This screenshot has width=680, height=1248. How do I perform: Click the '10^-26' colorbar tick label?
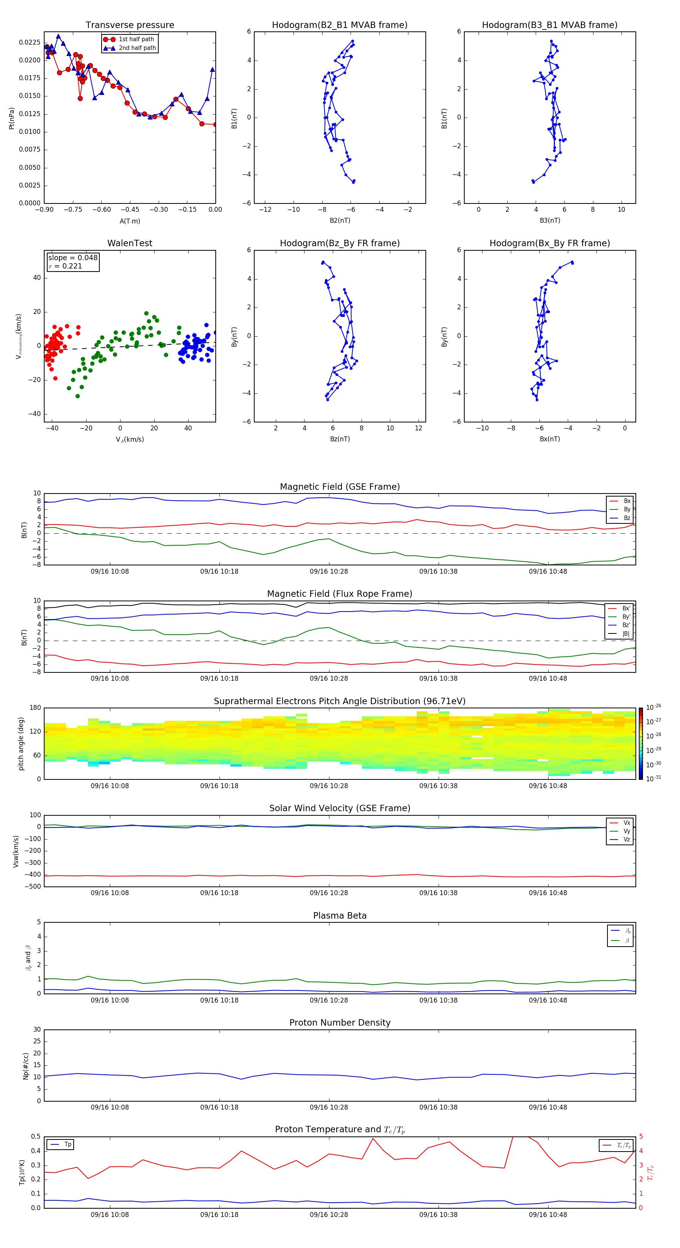click(654, 707)
